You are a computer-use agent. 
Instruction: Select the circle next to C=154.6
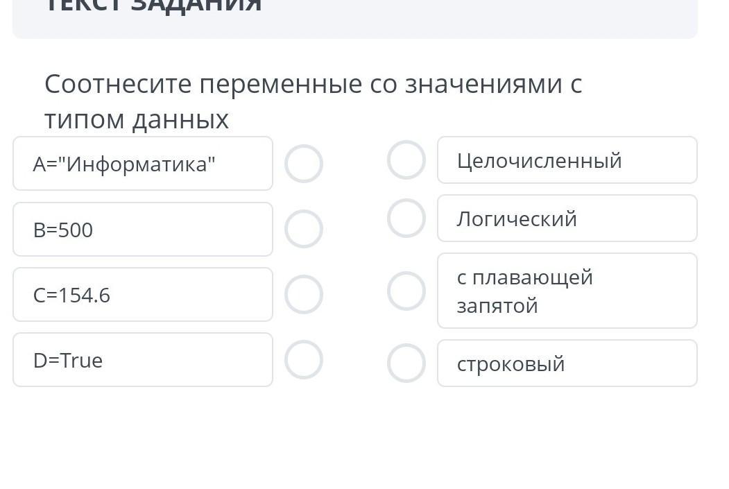tap(304, 294)
